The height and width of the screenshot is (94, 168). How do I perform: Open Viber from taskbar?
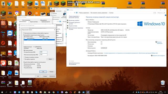point(62,92)
